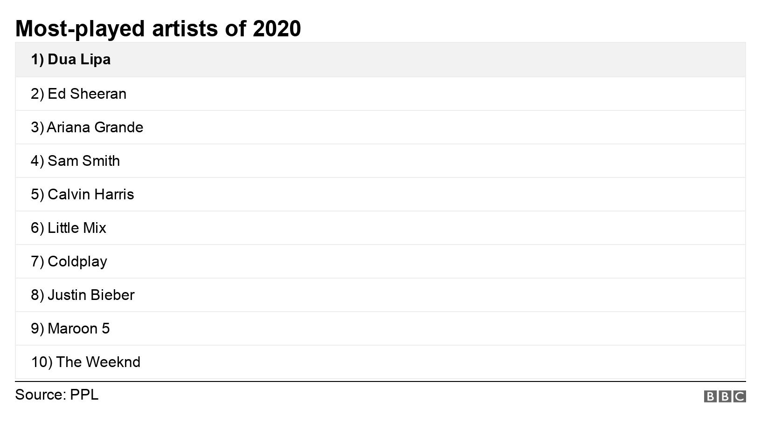Select the Justin Bieber artist name

pos(91,295)
